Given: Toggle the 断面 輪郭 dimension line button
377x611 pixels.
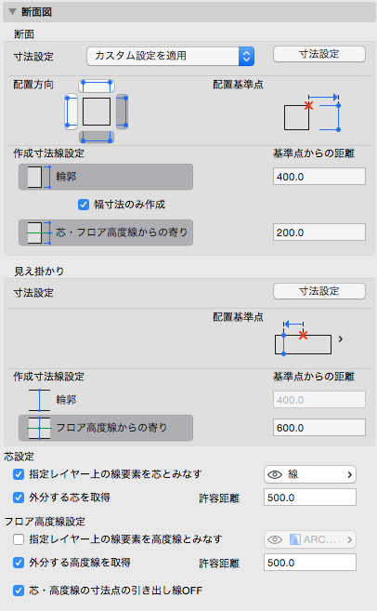Looking at the screenshot, I should (106, 177).
